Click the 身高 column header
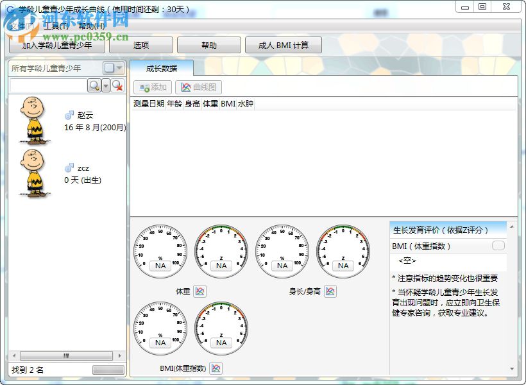Viewport: 526px width, 385px height. (x=192, y=104)
